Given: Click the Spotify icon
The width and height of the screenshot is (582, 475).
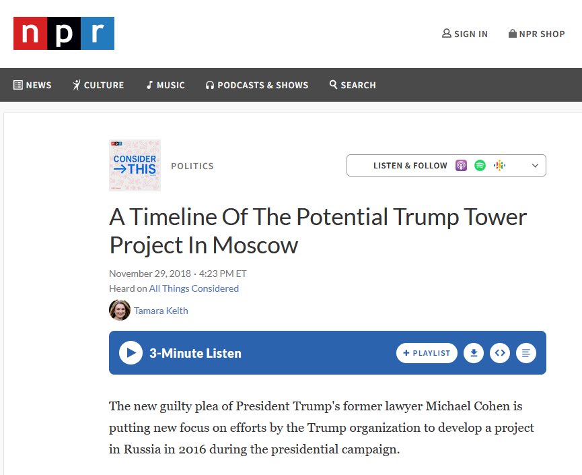Looking at the screenshot, I should pyautogui.click(x=480, y=165).
